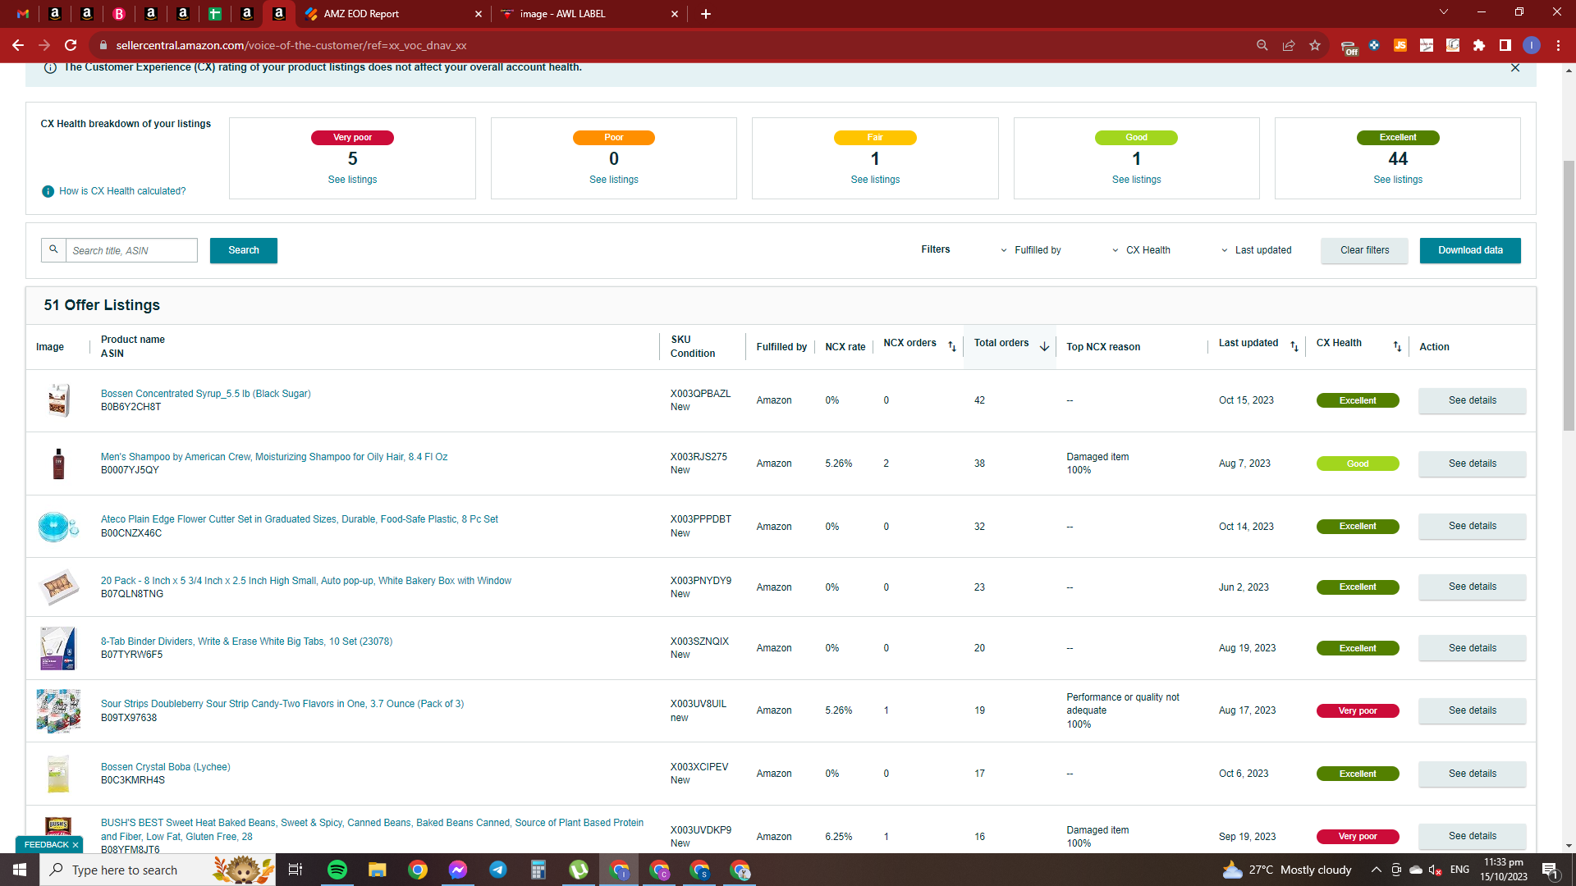Viewport: 1576px width, 886px height.
Task: Click the Gmail pinned tab icon
Action: tap(23, 14)
